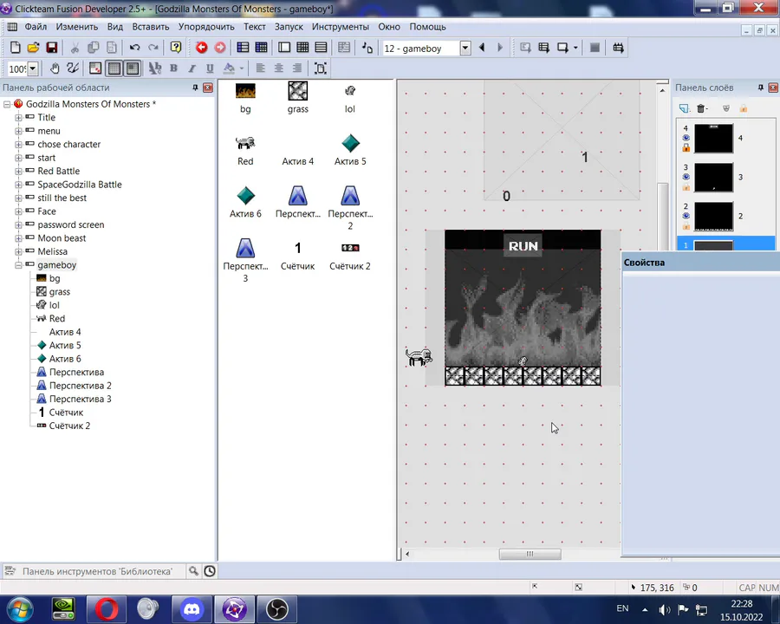
Task: Open the contextual help question-mark icon
Action: point(176,48)
